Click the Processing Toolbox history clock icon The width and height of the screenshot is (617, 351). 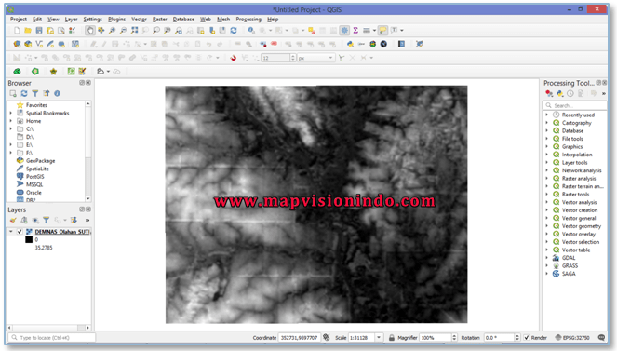coord(570,93)
